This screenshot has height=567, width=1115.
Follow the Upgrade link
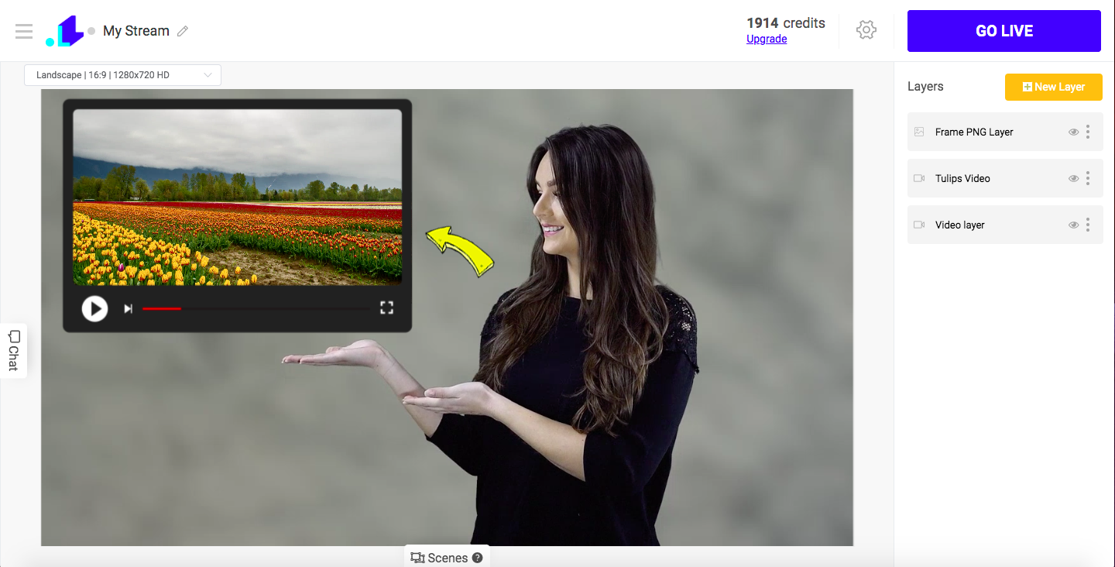(x=767, y=40)
